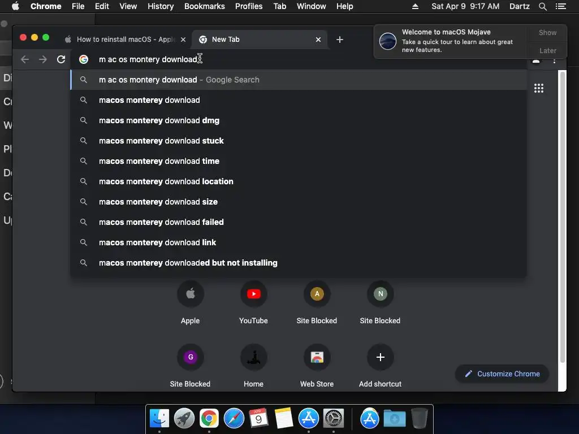The height and width of the screenshot is (434, 579).
Task: Go back with the back arrow
Action: (x=25, y=59)
